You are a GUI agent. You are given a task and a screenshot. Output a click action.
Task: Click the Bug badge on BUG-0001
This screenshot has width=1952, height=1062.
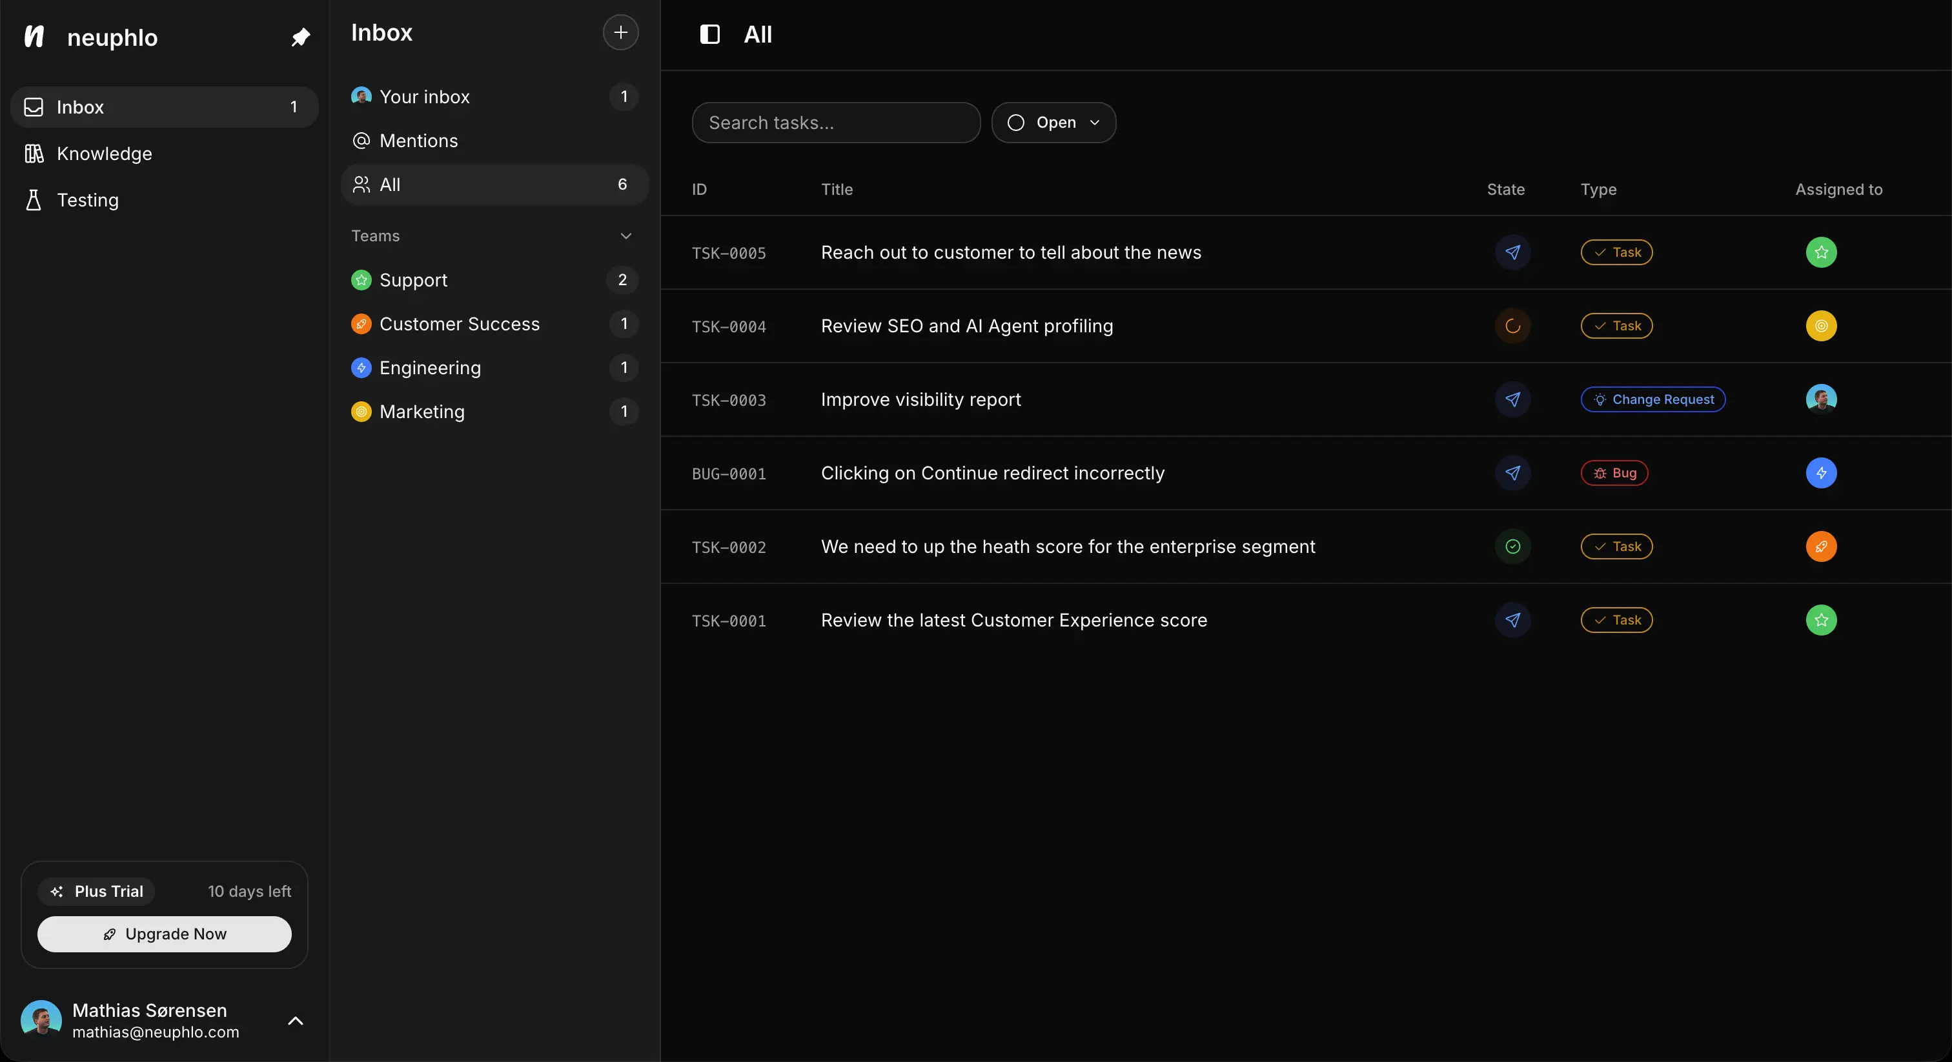(x=1614, y=473)
